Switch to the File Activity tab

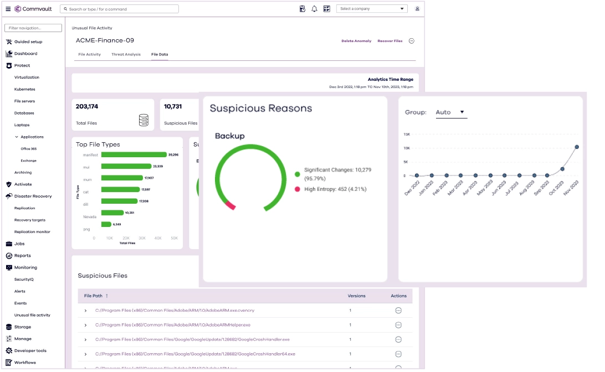[89, 54]
